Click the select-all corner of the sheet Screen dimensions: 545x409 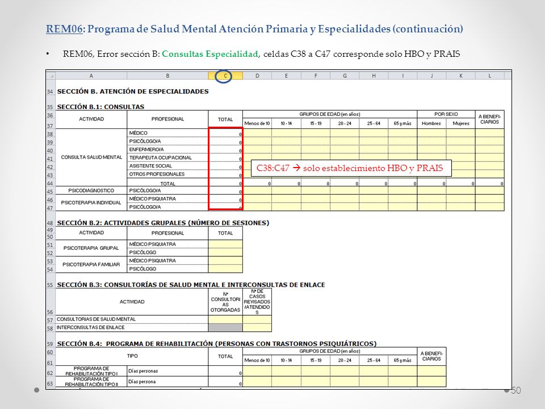51,76
